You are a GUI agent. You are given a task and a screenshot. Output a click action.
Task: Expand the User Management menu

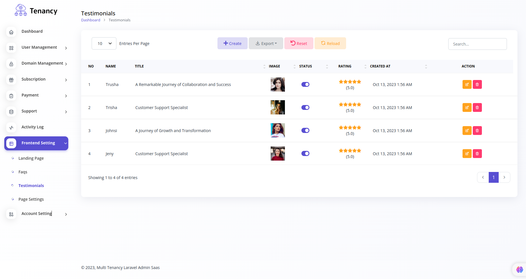pos(39,47)
